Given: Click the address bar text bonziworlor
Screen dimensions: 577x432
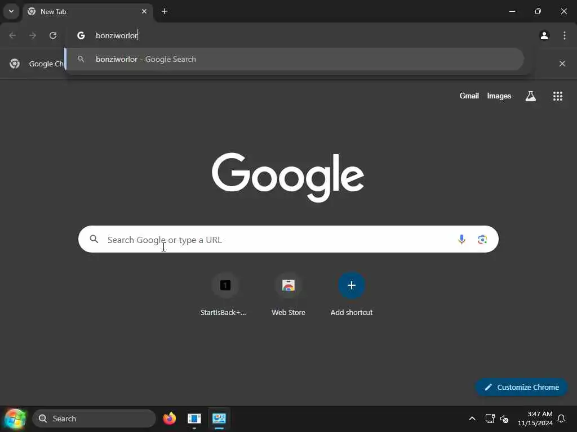Looking at the screenshot, I should (x=116, y=35).
